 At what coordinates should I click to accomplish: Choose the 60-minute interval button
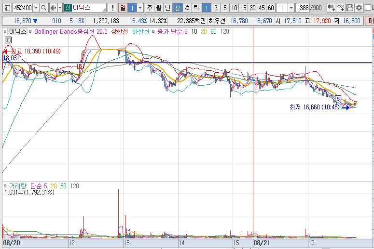pyautogui.click(x=271, y=8)
